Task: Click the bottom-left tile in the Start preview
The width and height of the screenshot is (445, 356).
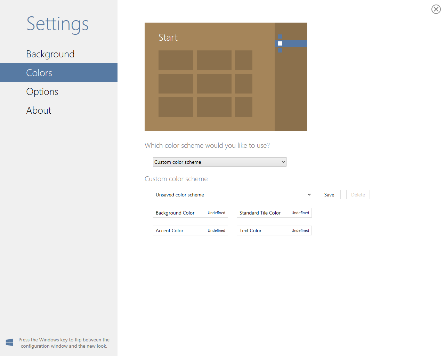Action: 176,107
